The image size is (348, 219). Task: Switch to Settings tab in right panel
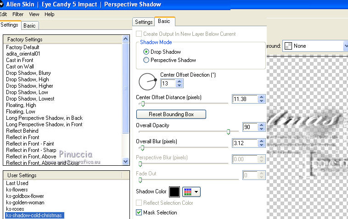click(x=144, y=22)
